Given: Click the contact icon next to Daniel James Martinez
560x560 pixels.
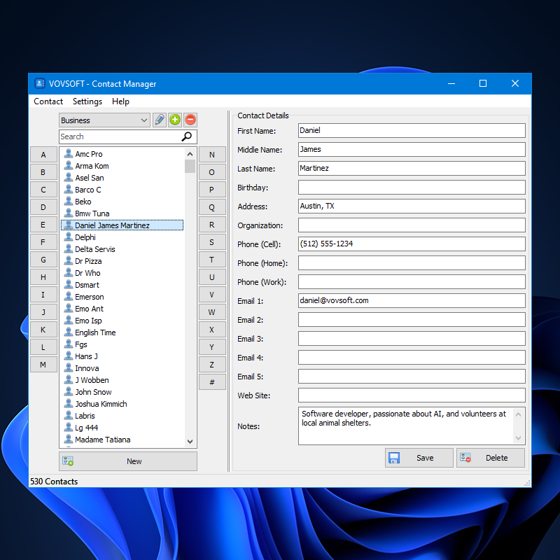Looking at the screenshot, I should coord(69,225).
